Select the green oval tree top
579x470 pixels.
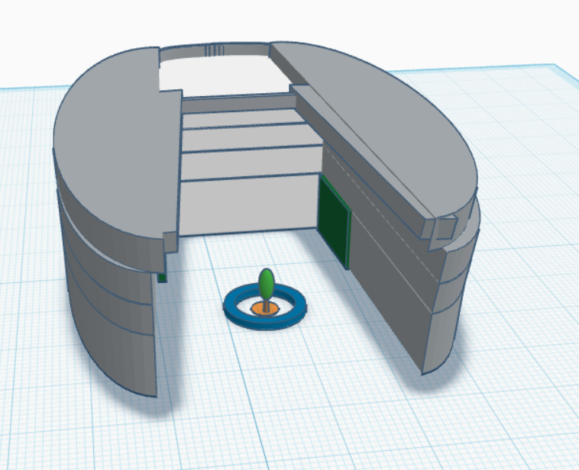(267, 284)
